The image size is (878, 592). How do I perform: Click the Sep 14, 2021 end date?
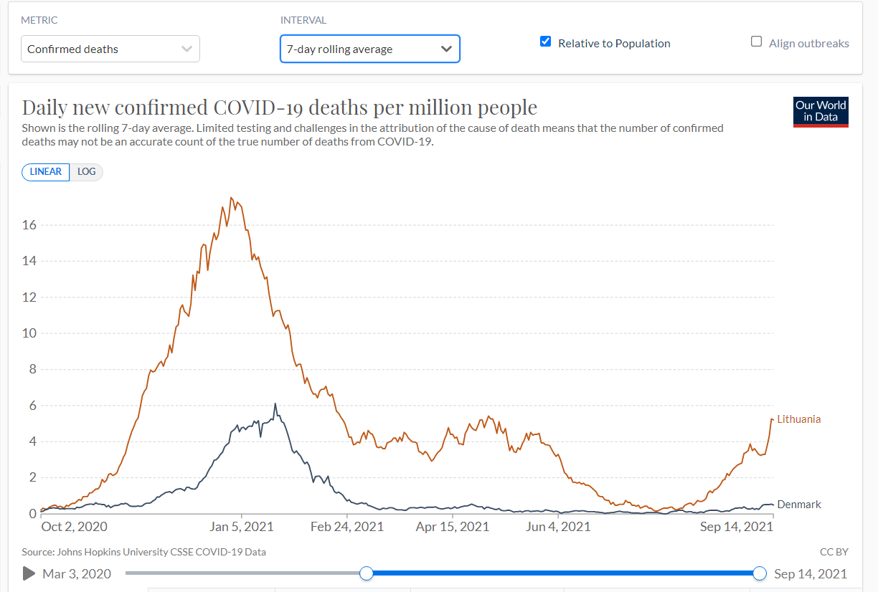[810, 573]
